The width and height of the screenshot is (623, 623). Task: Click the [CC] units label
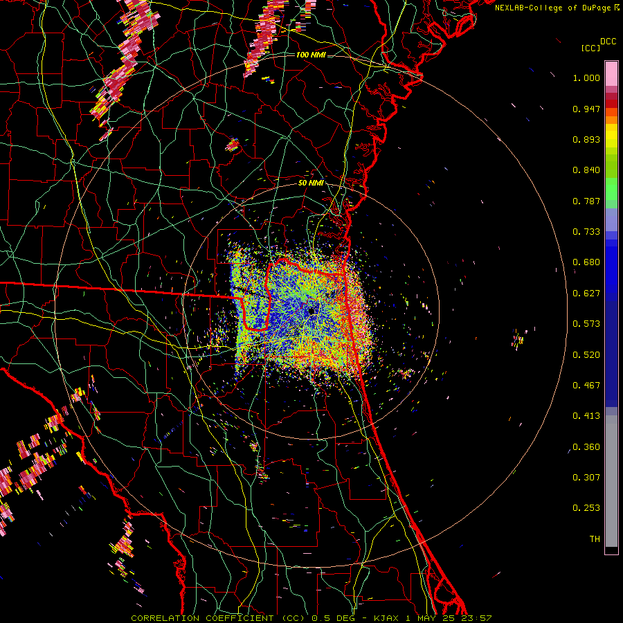coord(590,48)
